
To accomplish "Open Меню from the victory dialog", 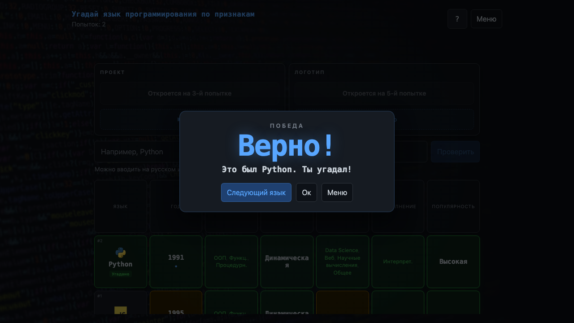I will coord(337,192).
